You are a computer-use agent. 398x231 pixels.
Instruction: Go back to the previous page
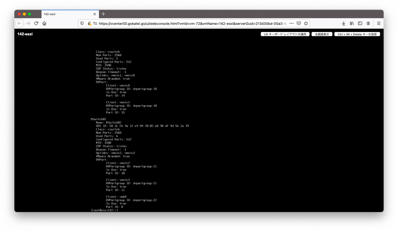(19, 23)
